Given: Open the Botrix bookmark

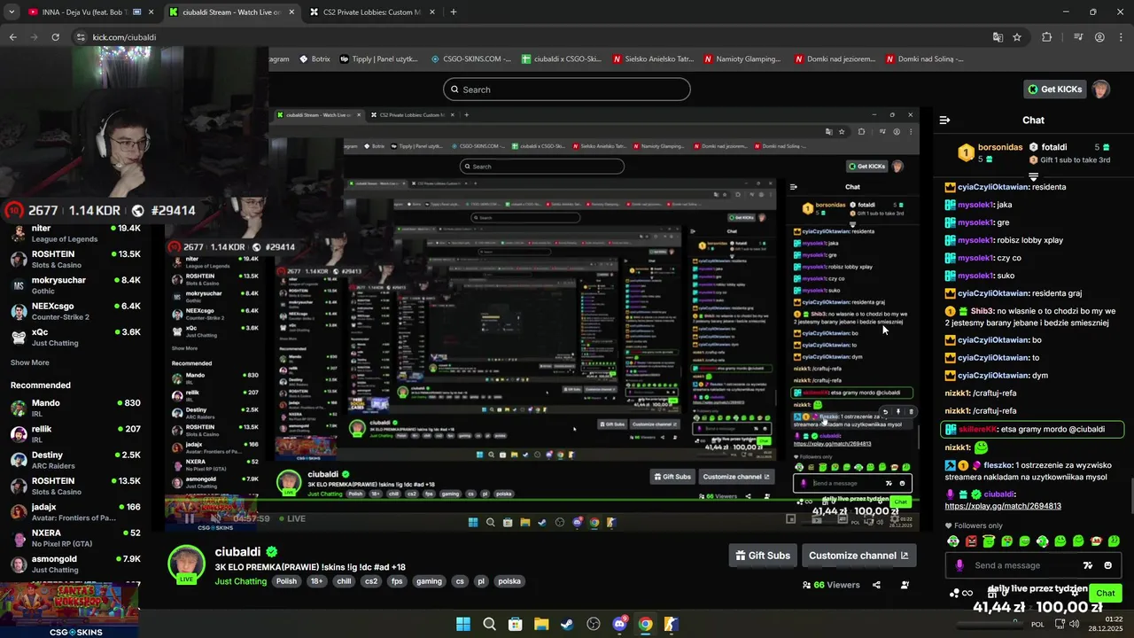Looking at the screenshot, I should [315, 58].
